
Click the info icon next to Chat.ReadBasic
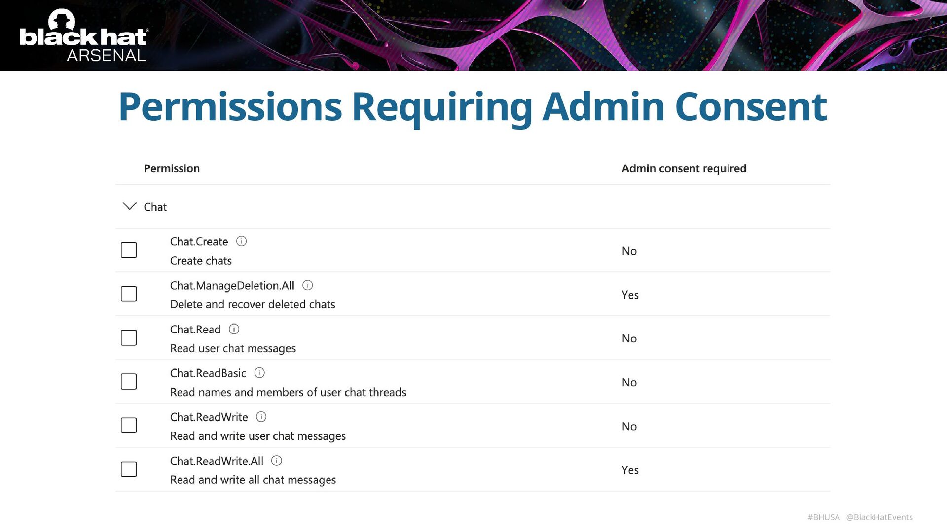point(259,373)
